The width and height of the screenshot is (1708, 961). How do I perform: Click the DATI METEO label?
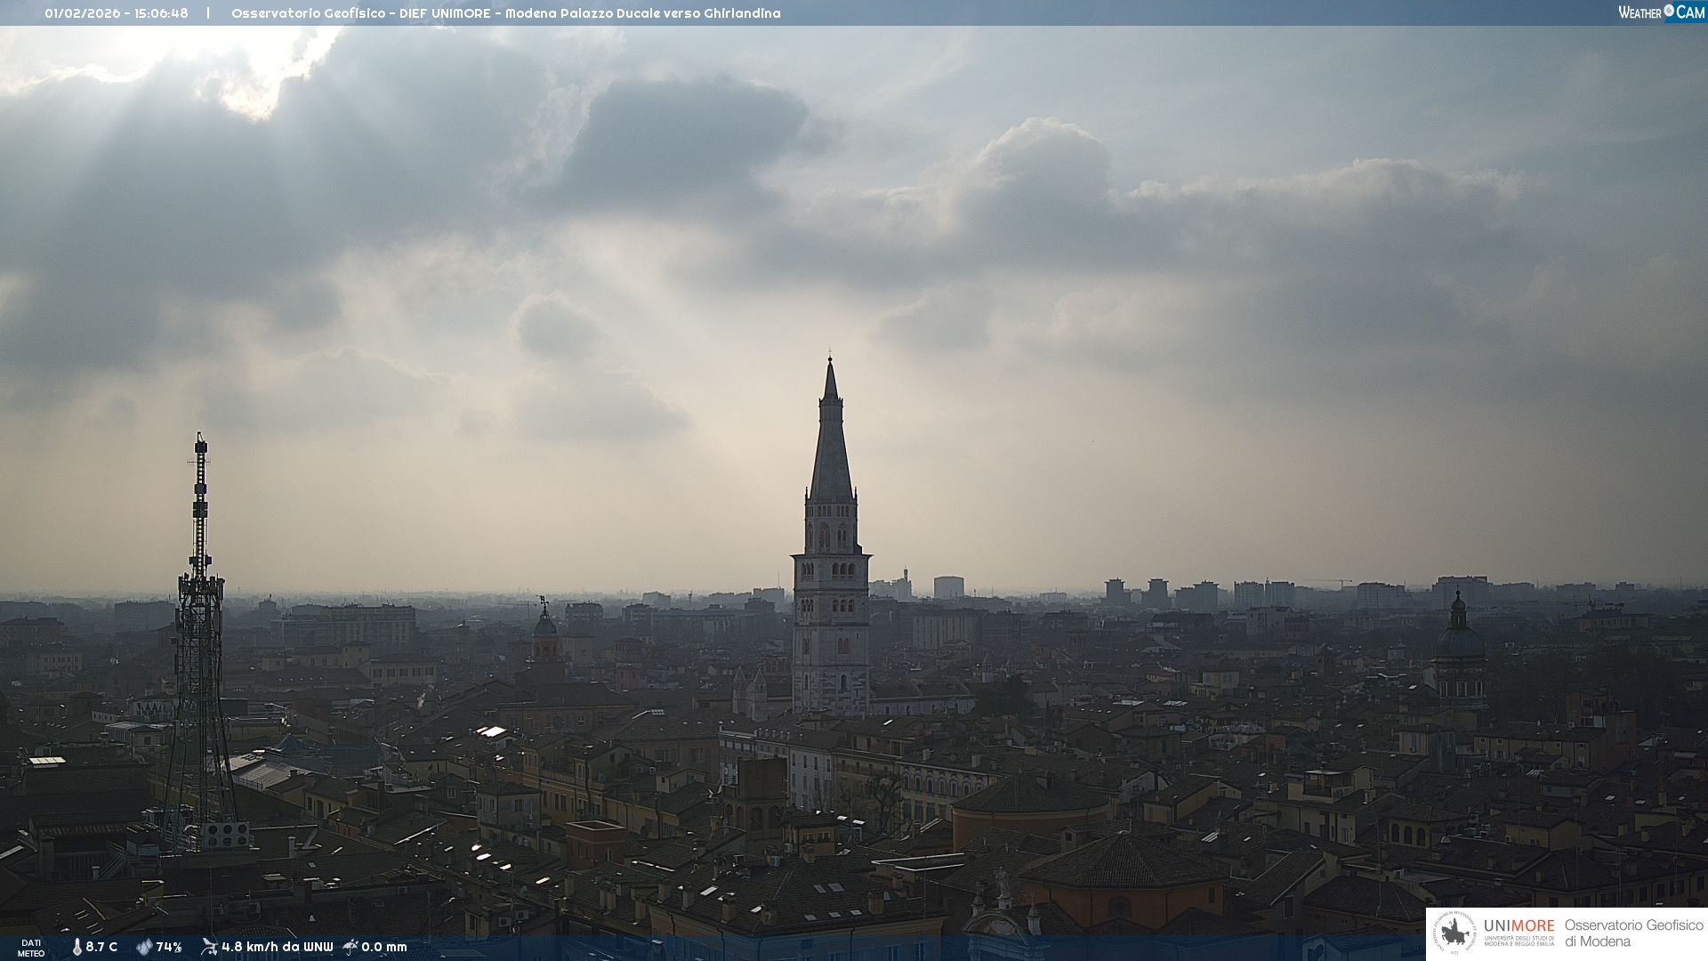(x=31, y=948)
